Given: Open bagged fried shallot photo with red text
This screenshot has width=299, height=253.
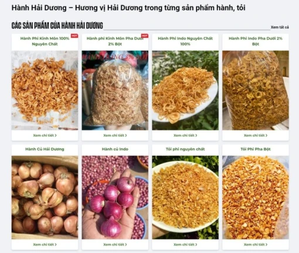Looking at the screenshot, I should point(115,91).
